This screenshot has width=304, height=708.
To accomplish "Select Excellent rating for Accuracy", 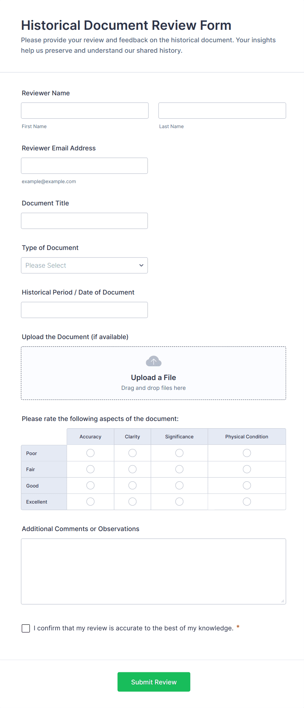I will [x=90, y=502].
